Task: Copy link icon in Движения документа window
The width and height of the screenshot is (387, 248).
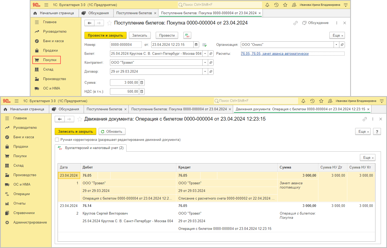Action: point(365,119)
